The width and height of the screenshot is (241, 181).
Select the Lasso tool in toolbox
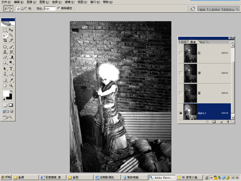[5, 35]
